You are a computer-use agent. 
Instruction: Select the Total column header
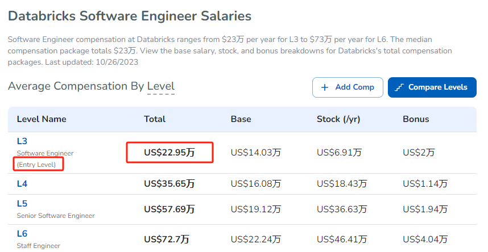(155, 119)
